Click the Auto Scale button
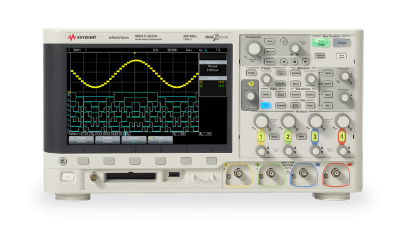 [341, 56]
